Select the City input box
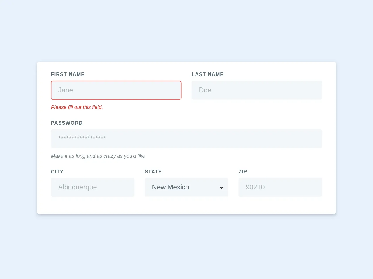This screenshot has width=373, height=279. click(x=93, y=187)
